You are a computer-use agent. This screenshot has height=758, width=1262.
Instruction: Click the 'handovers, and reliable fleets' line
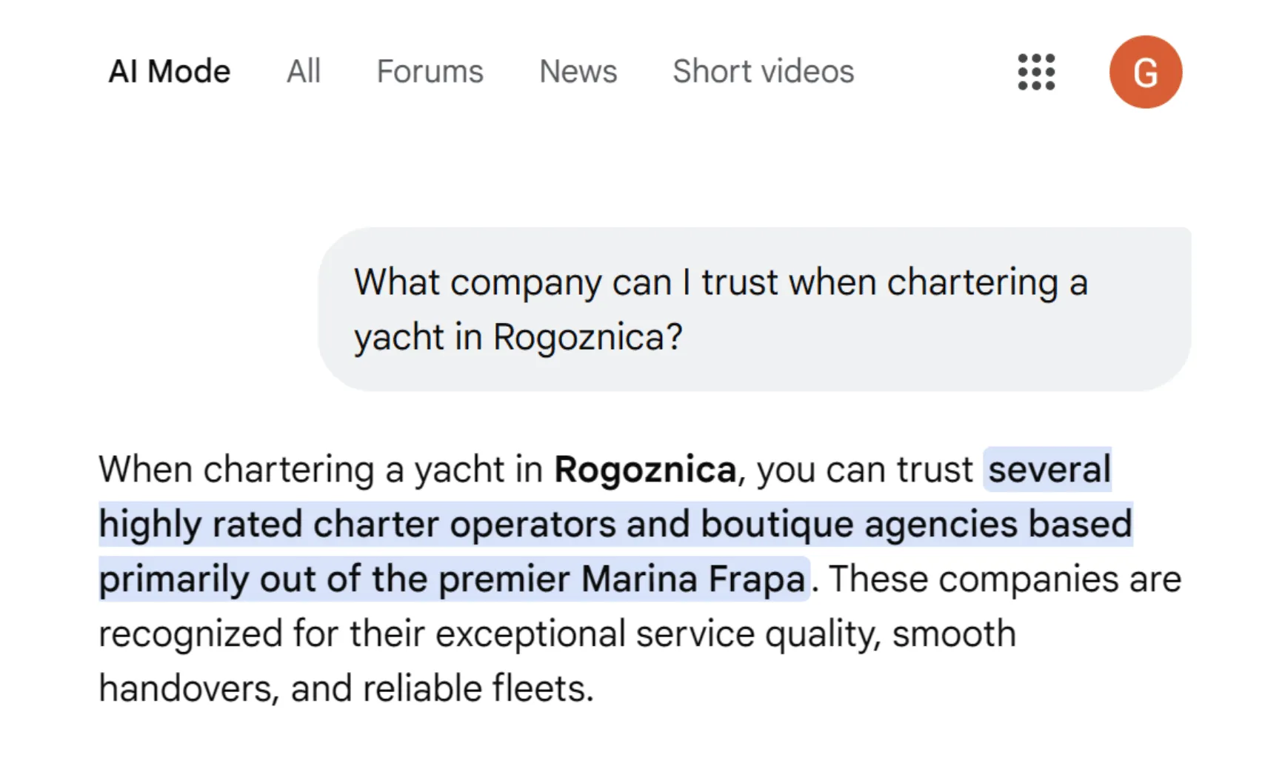347,689
